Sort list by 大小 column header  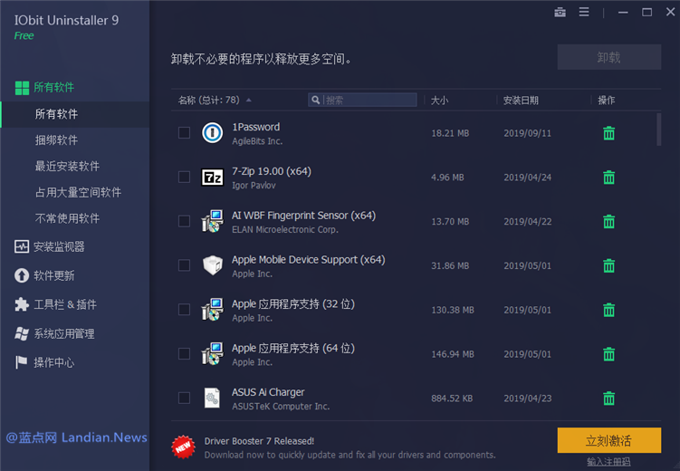tap(439, 101)
